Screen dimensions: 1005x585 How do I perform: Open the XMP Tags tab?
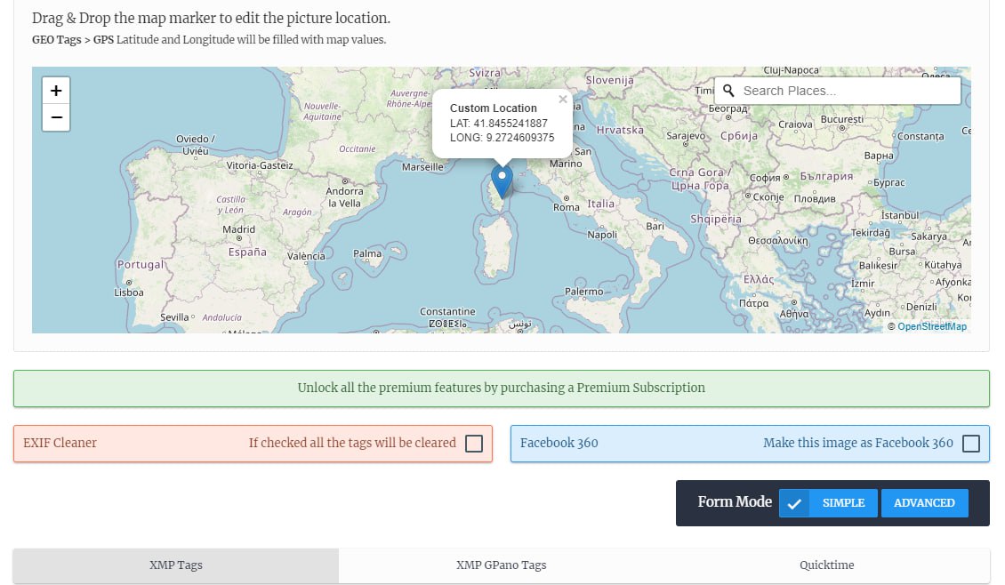coord(175,565)
